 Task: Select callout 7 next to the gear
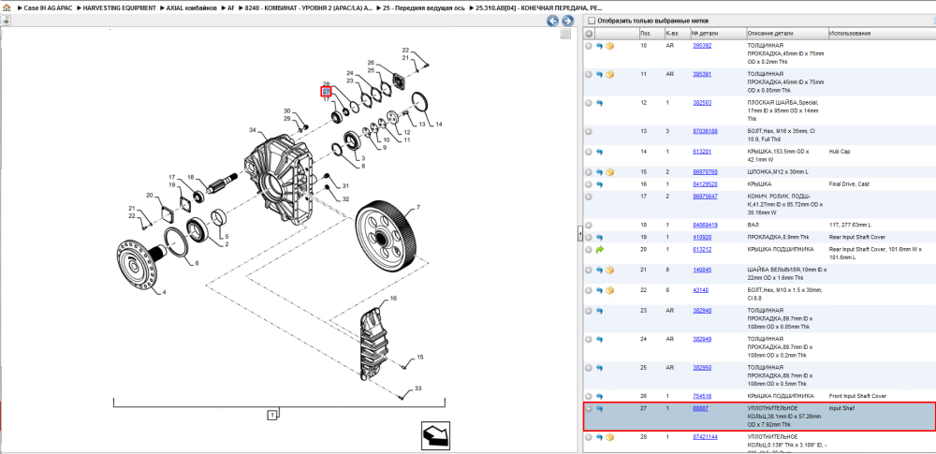pos(417,207)
